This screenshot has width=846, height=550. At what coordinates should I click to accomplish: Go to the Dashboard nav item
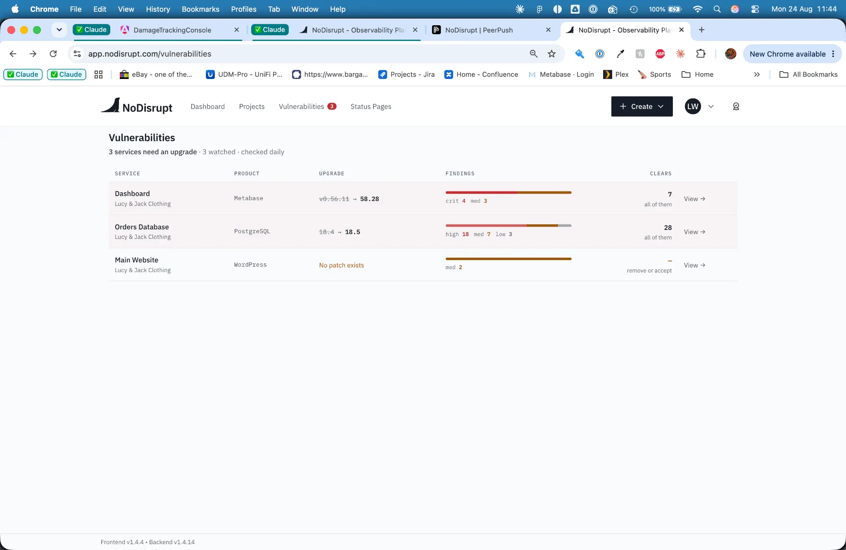click(208, 107)
